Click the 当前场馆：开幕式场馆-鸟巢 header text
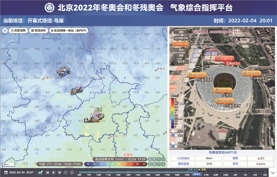 click(x=33, y=21)
